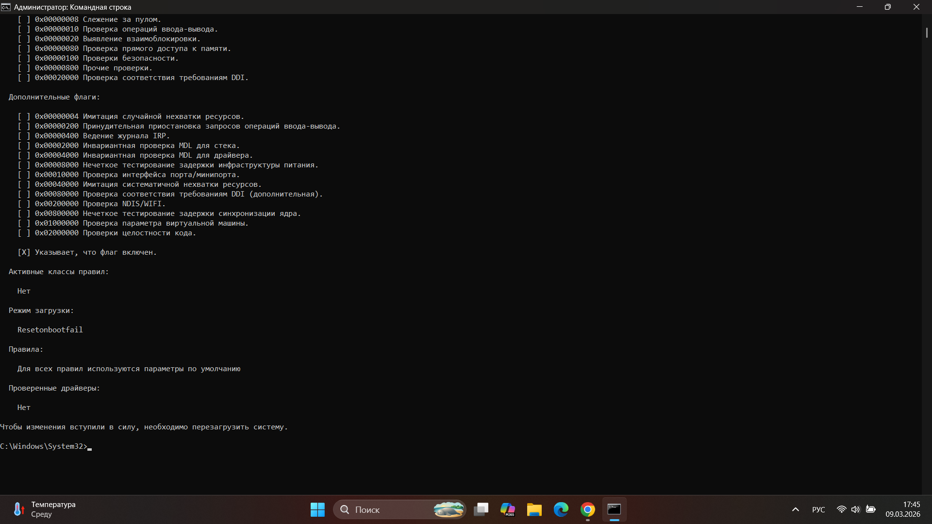This screenshot has height=524, width=932.
Task: Restore down the Command Prompt window
Action: pos(888,7)
